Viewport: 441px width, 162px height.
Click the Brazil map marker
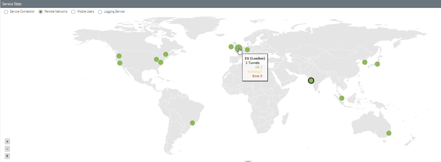pos(192,123)
